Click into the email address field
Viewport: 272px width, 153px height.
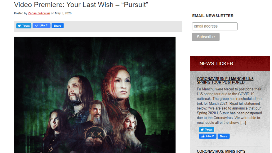[215, 26]
